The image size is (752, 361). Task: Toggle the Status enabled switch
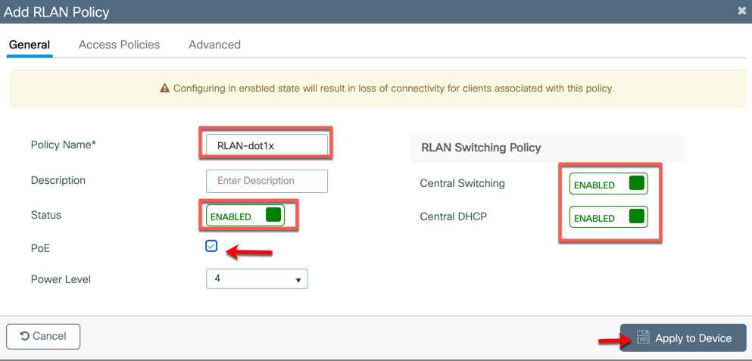(x=245, y=216)
